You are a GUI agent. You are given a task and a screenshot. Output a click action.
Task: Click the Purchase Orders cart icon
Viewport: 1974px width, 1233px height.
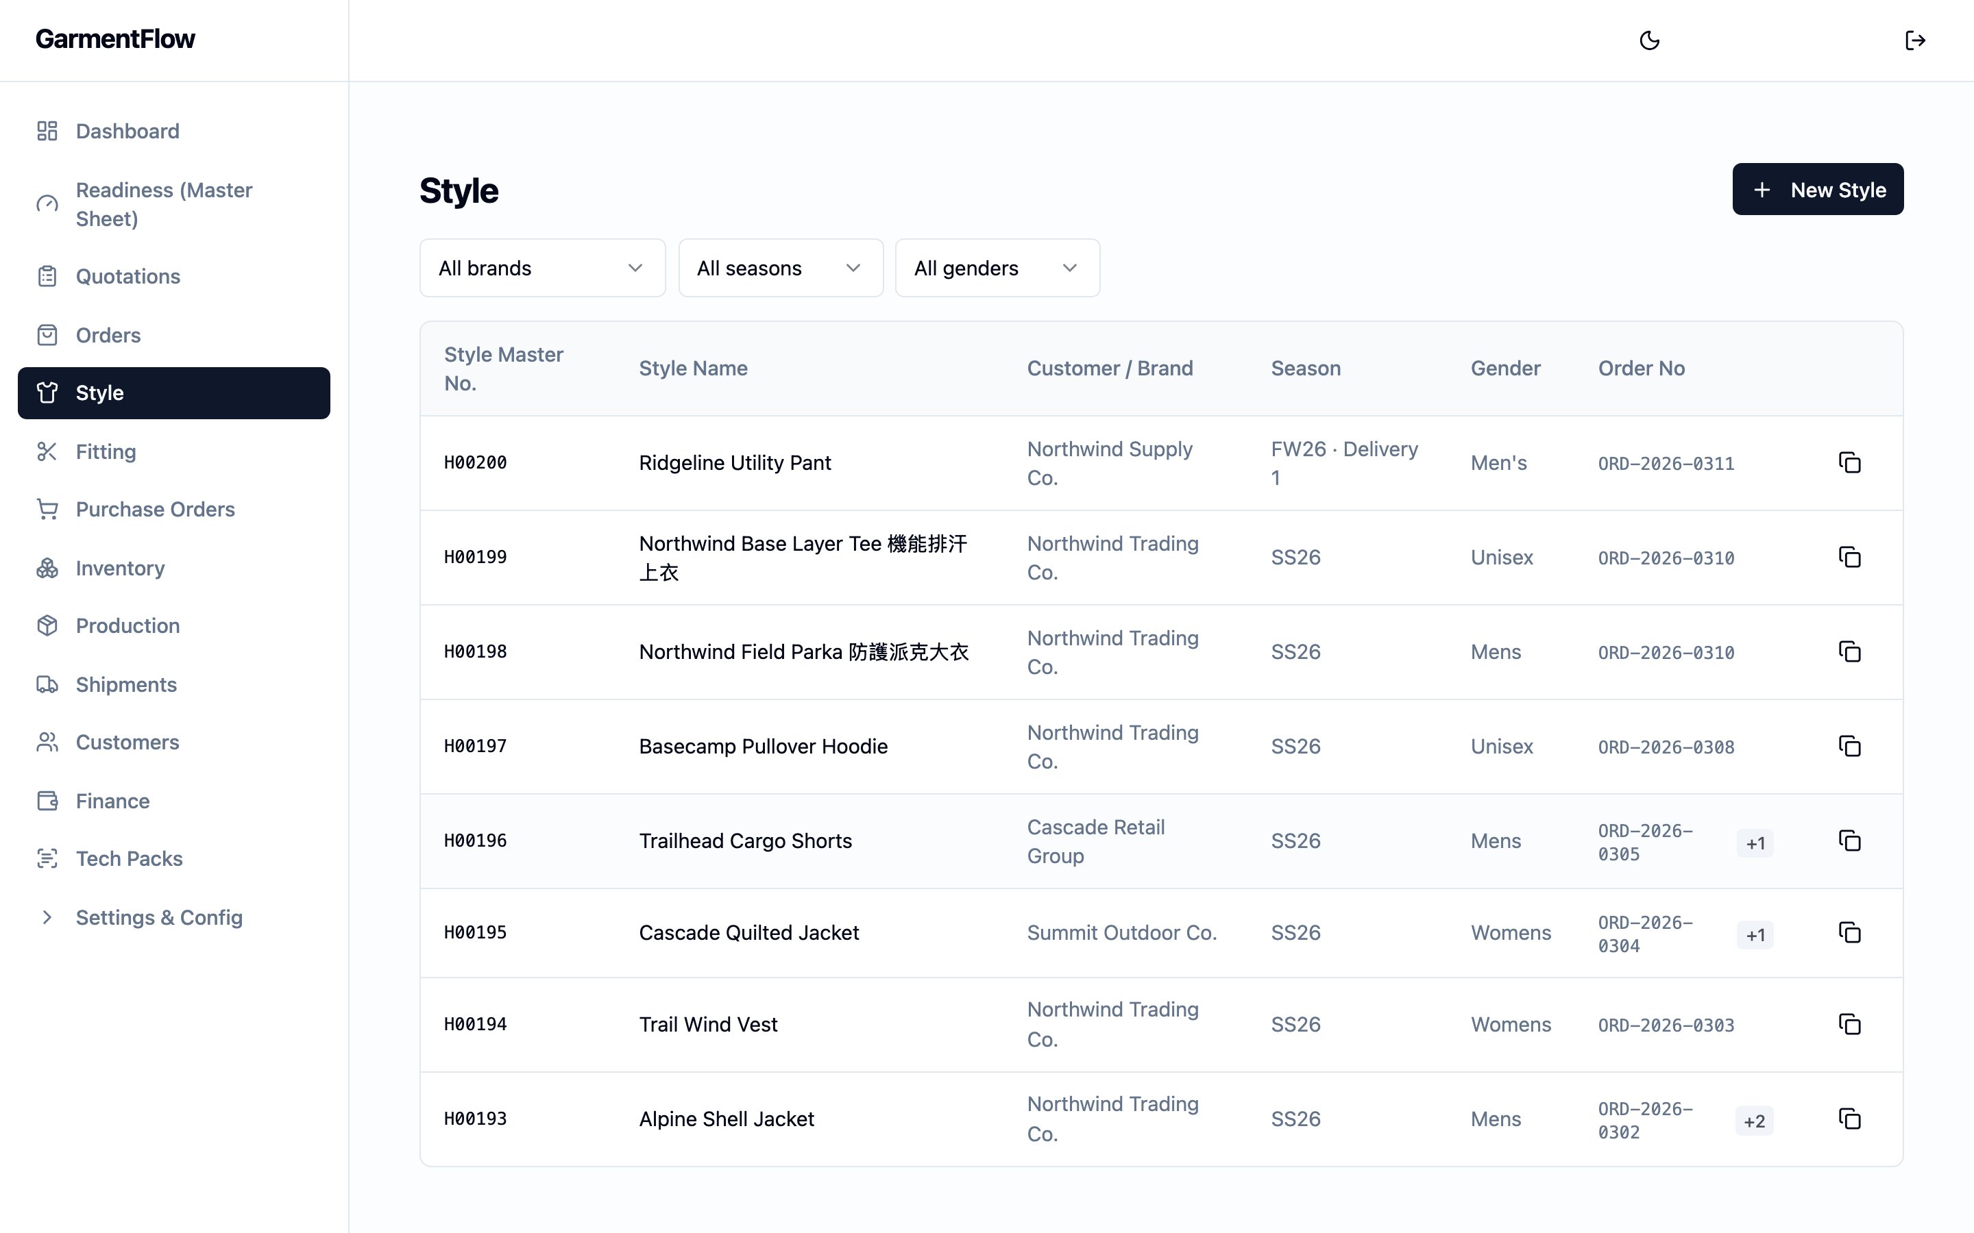(47, 510)
